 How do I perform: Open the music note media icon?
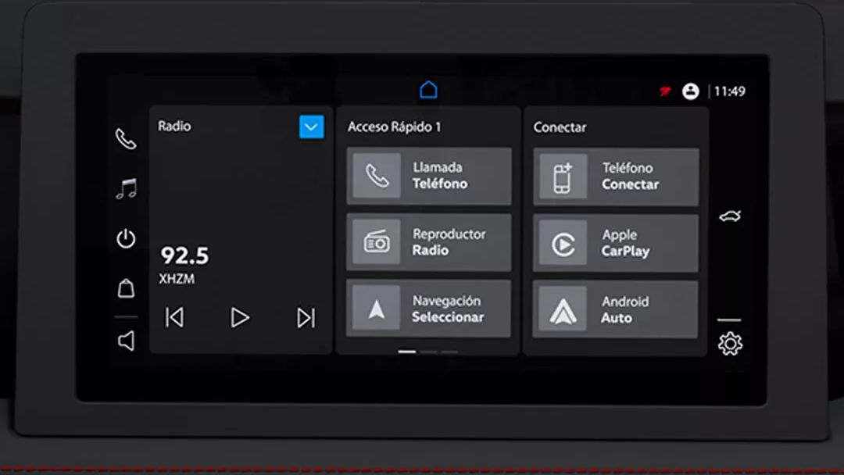click(x=127, y=189)
